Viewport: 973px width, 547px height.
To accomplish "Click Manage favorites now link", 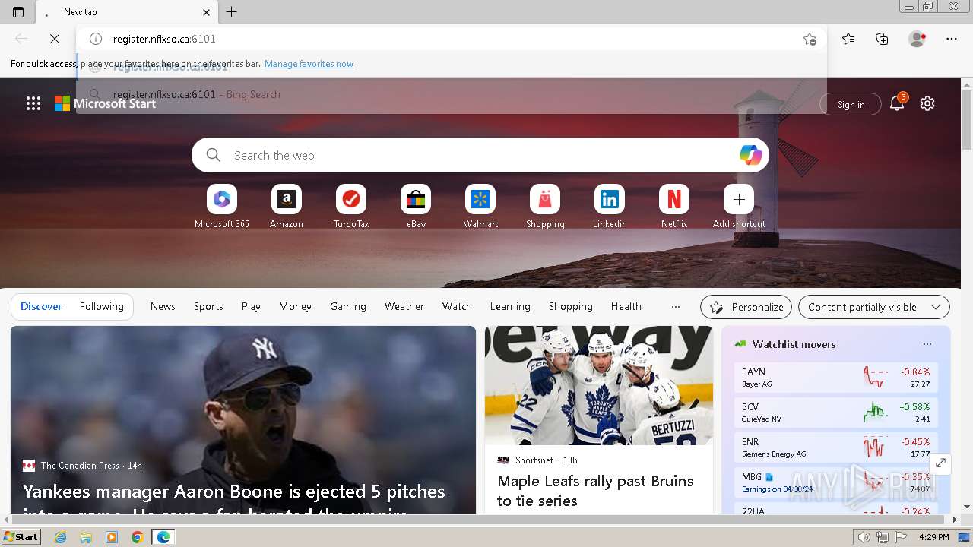I will point(309,64).
